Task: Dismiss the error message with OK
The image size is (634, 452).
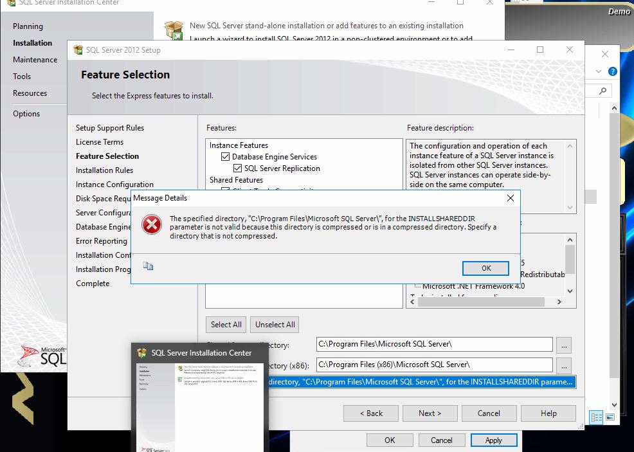Action: [485, 268]
